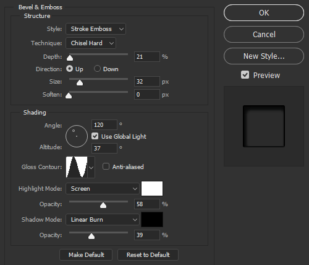Screen dimensions: 309x265
Task: Click the New Style... button
Action: click(x=264, y=56)
